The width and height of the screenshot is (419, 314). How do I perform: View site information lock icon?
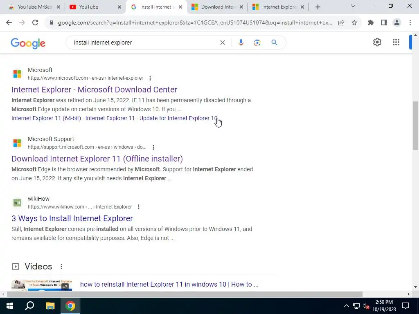[x=52, y=23]
